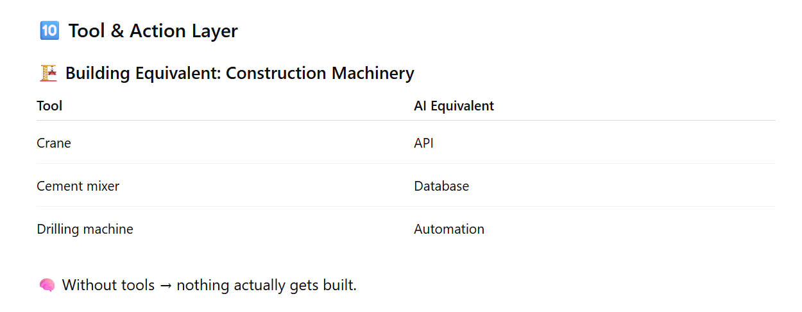Click 'Building Equivalent: Construction Machinery' subheading

[239, 73]
